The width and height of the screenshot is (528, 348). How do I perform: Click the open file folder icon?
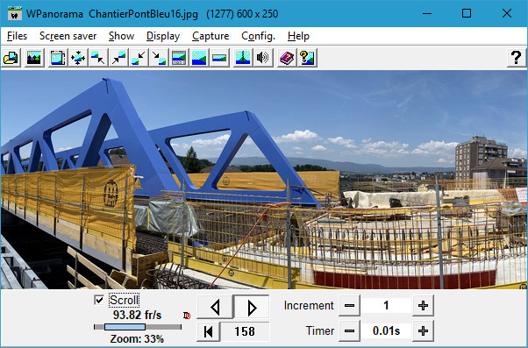pos(11,58)
